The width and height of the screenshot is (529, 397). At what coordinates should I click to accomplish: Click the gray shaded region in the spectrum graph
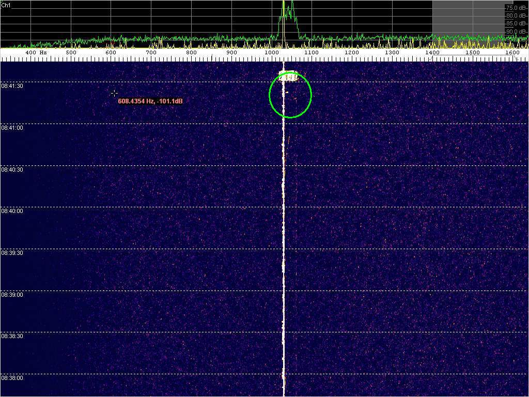coord(468,21)
